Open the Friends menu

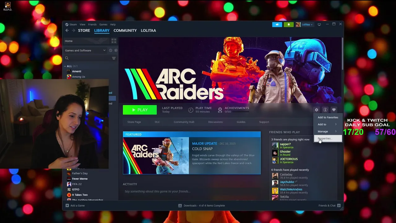[92, 24]
